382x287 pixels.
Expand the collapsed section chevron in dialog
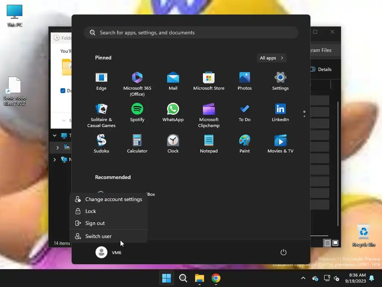[x=64, y=120]
